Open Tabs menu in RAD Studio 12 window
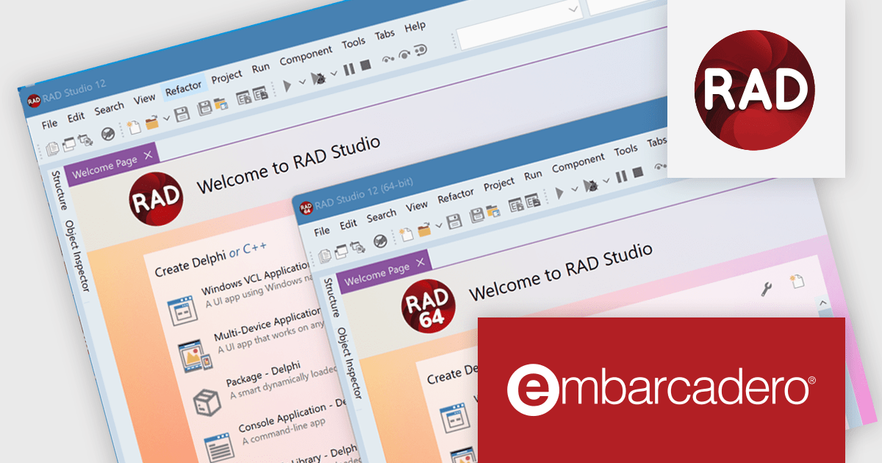The image size is (882, 463). pos(384,35)
